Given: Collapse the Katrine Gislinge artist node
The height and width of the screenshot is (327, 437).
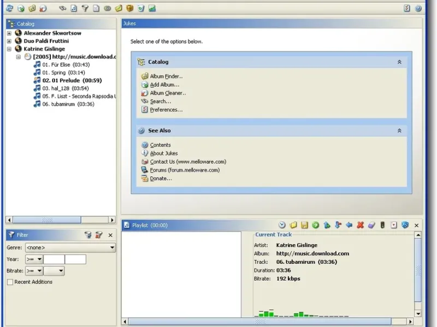Looking at the screenshot, I should coord(9,49).
